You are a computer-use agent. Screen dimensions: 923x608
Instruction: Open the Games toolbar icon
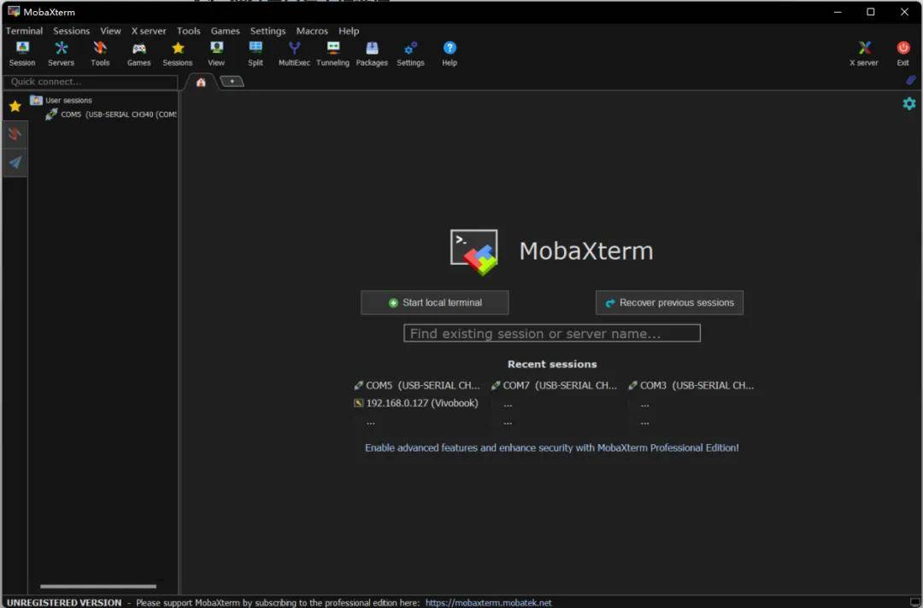(139, 54)
